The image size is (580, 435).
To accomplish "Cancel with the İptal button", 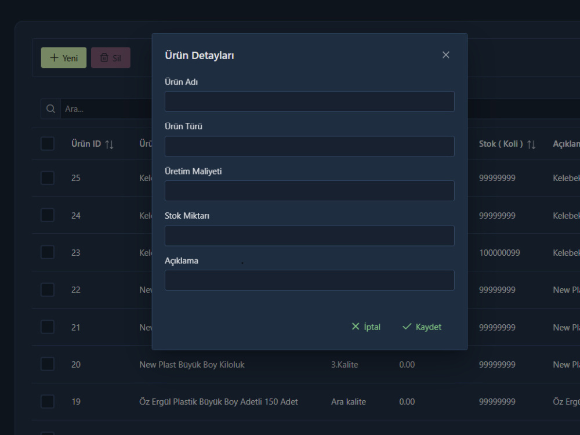I will (x=365, y=327).
